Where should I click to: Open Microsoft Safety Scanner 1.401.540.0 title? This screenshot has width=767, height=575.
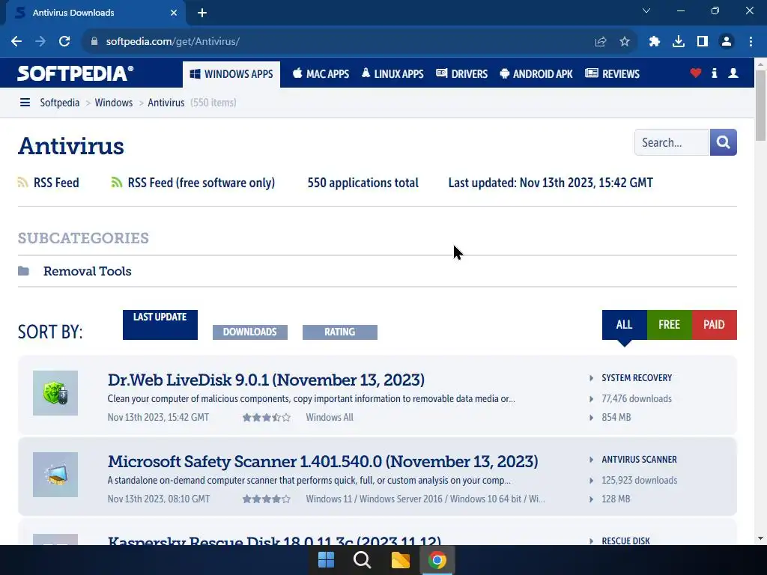tap(323, 461)
